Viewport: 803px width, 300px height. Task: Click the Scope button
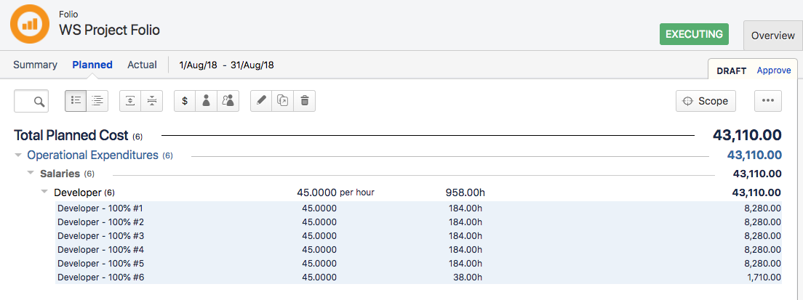706,101
